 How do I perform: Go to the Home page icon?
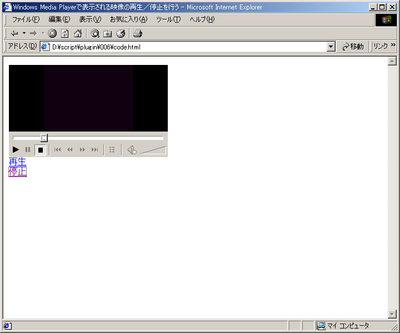78,33
